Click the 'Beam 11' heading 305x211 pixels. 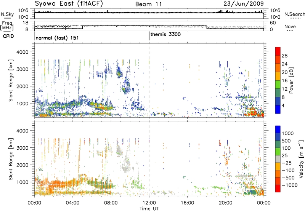pos(149,4)
